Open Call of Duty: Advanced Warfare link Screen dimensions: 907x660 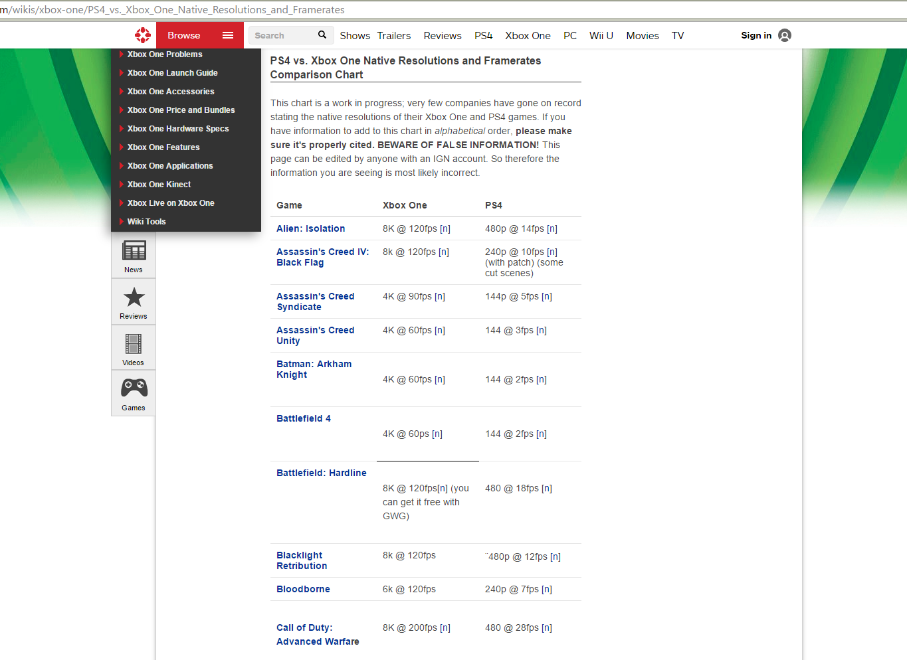click(x=318, y=634)
